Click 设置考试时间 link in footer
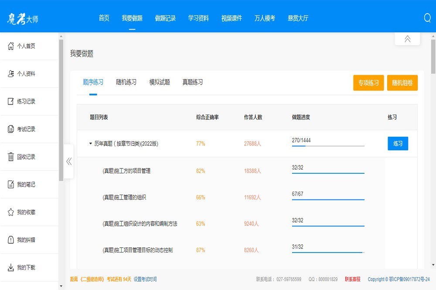Screen dimensions: 436x290 pyautogui.click(x=145, y=279)
